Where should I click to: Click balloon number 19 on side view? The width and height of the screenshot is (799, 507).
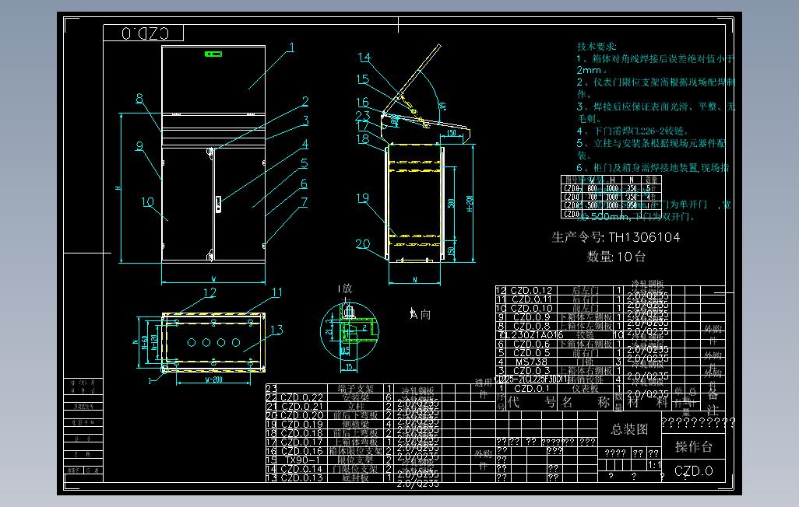pos(362,198)
